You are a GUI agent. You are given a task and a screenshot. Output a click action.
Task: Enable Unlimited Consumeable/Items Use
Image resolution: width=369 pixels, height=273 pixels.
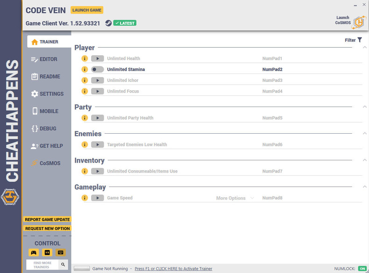tap(98, 171)
